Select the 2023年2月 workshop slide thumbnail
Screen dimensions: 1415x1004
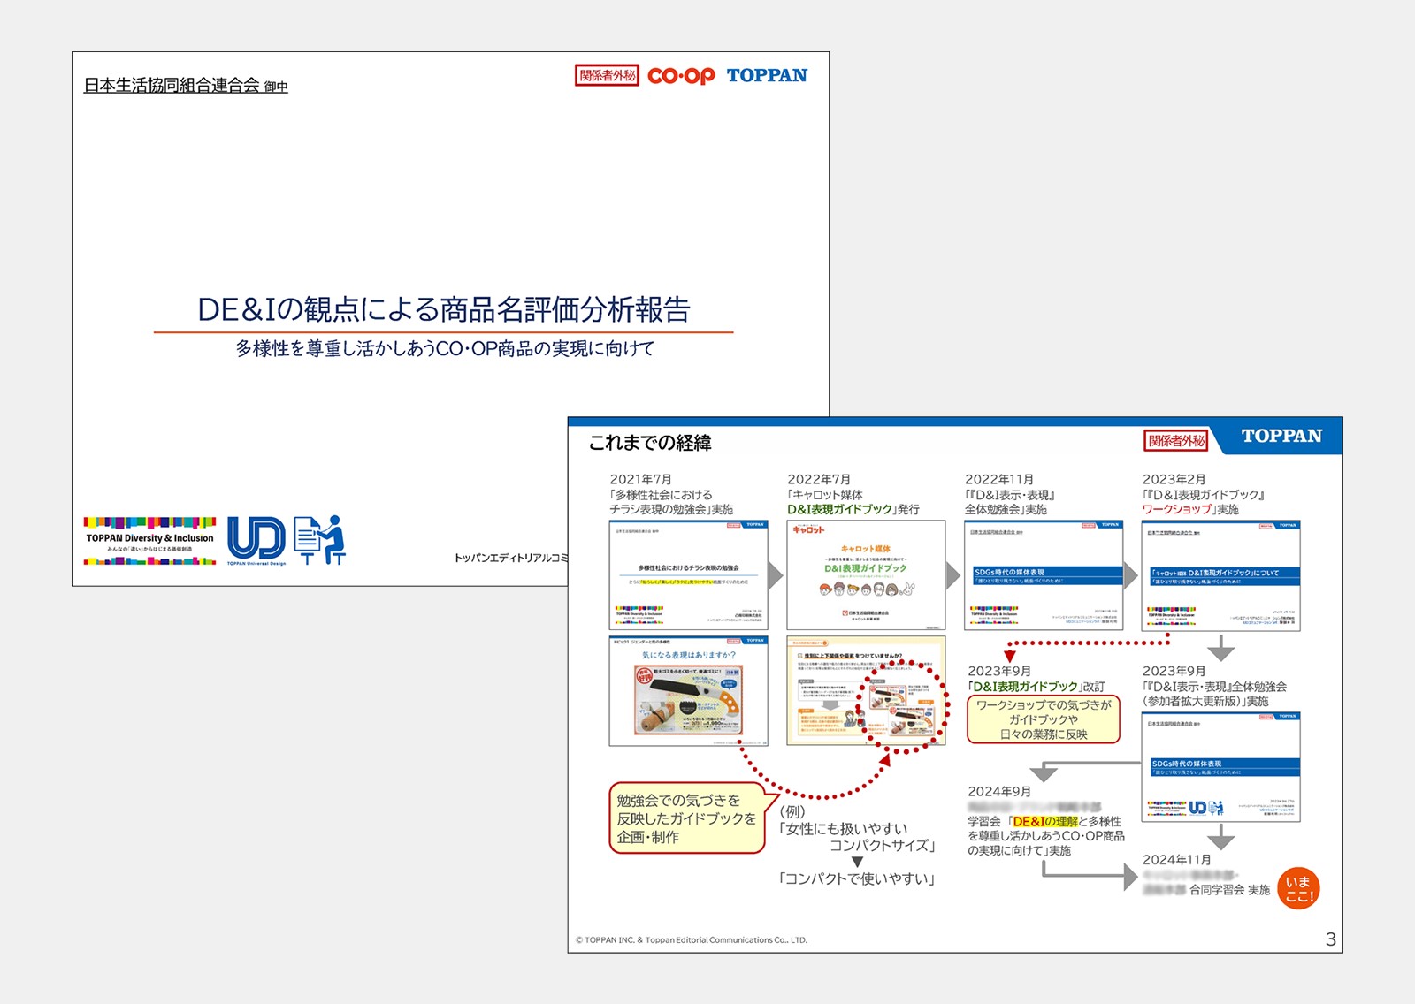(x=1221, y=574)
